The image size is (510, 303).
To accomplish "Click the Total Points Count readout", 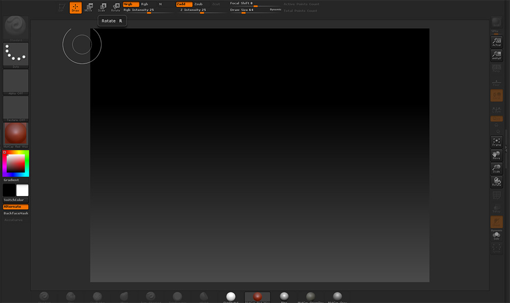I will [x=300, y=11].
